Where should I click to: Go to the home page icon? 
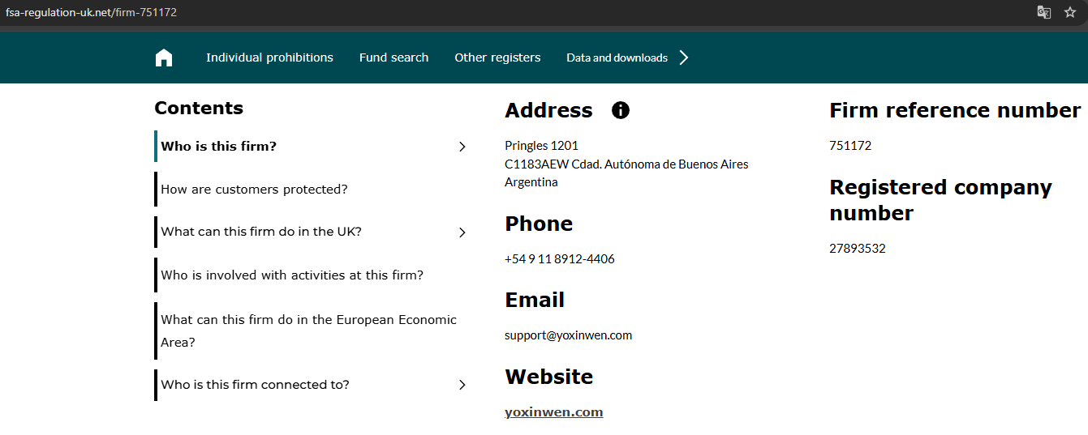click(x=164, y=58)
